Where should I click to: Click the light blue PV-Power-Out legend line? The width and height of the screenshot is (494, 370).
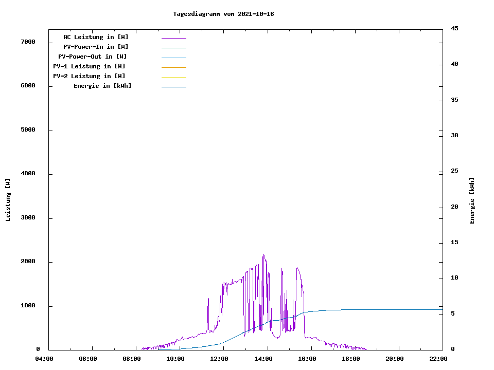click(x=173, y=58)
